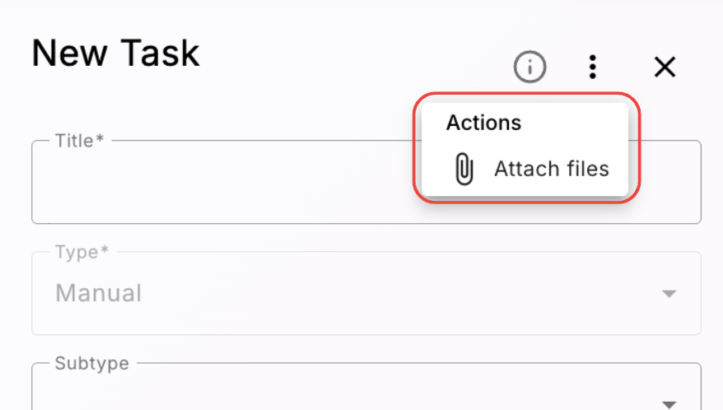Click the Attach files text label

(552, 169)
